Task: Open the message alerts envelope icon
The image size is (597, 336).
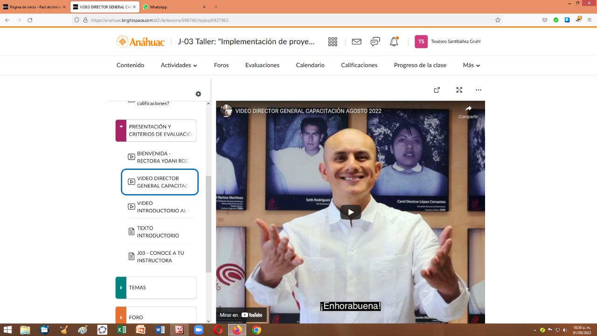Action: [x=356, y=42]
